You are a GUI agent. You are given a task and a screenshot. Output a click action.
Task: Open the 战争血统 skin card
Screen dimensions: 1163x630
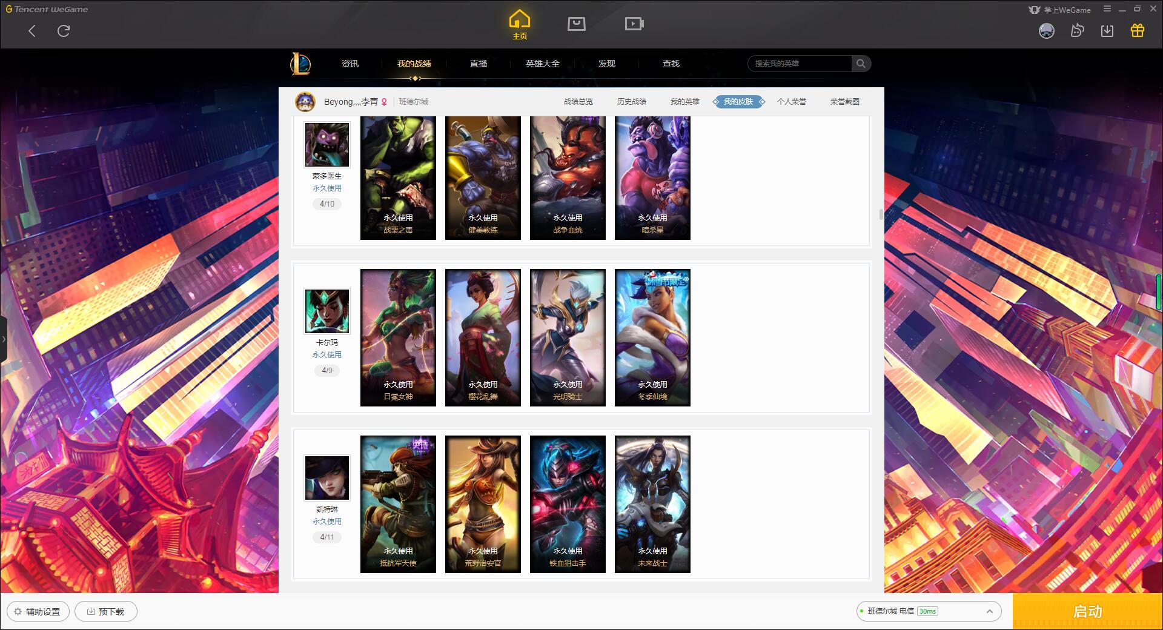568,178
